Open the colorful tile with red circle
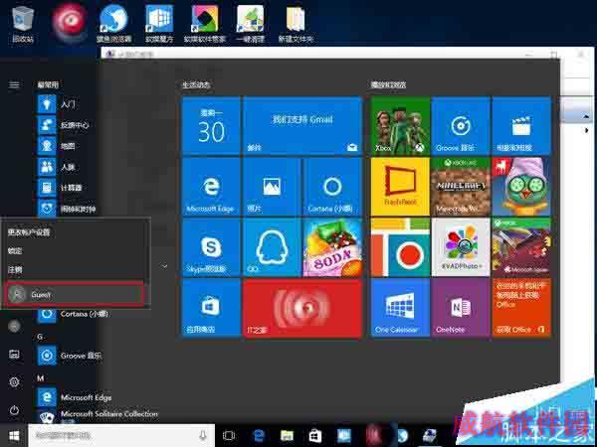 click(400, 247)
